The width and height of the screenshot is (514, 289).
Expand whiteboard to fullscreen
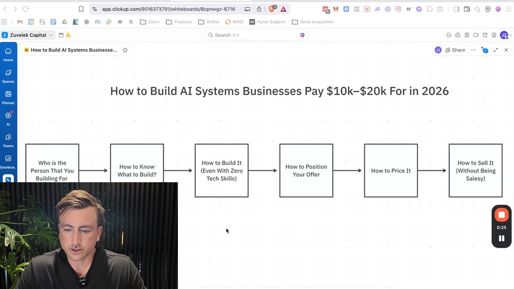(x=496, y=50)
